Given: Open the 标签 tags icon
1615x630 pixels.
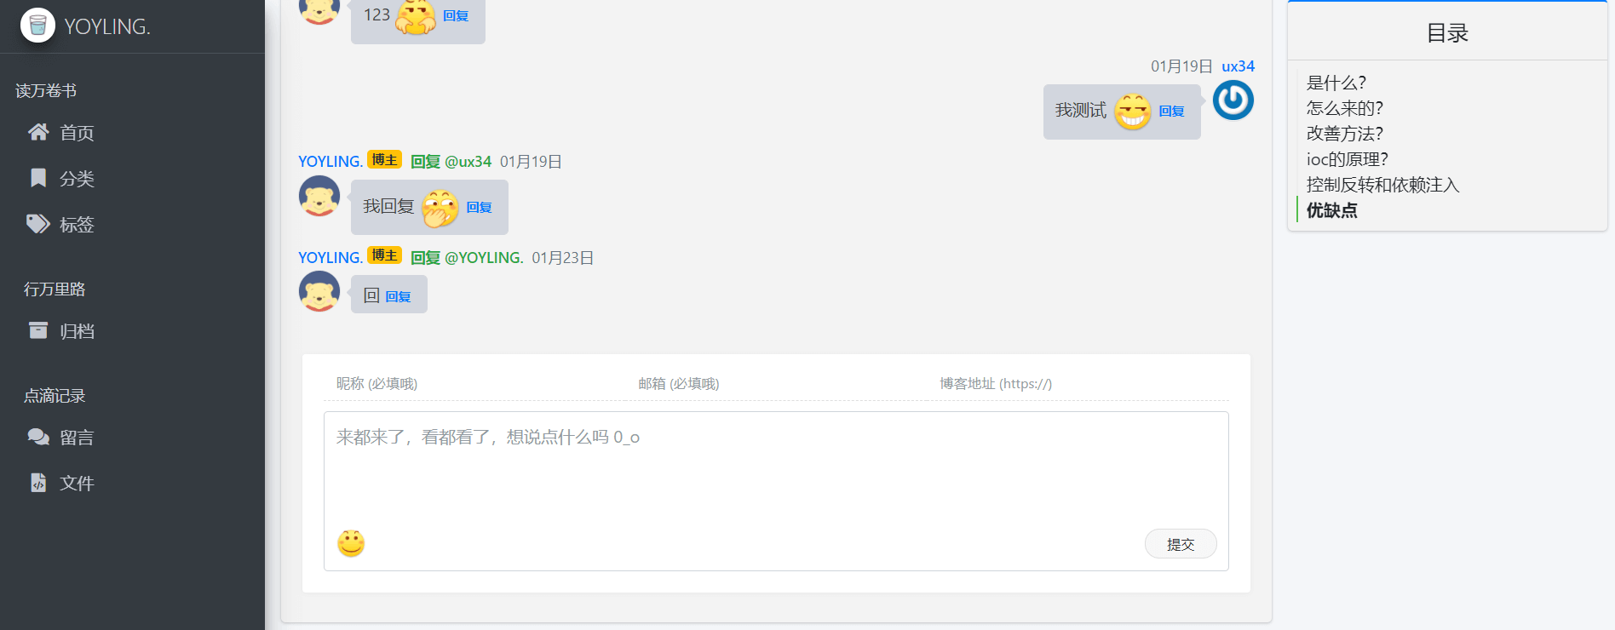Looking at the screenshot, I should 38,224.
